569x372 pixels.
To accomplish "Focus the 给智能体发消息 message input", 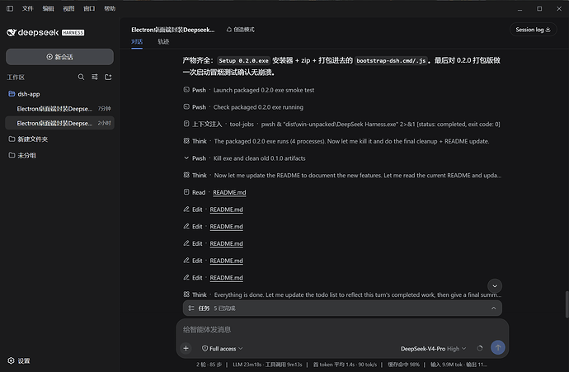I will pos(342,330).
